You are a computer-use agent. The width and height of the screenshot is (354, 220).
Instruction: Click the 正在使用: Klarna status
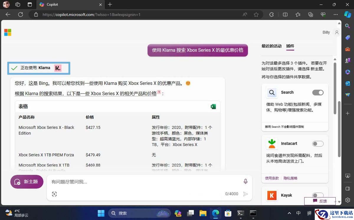point(39,68)
